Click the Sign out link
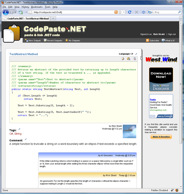This screenshot has height=194, width=184. (x=172, y=34)
